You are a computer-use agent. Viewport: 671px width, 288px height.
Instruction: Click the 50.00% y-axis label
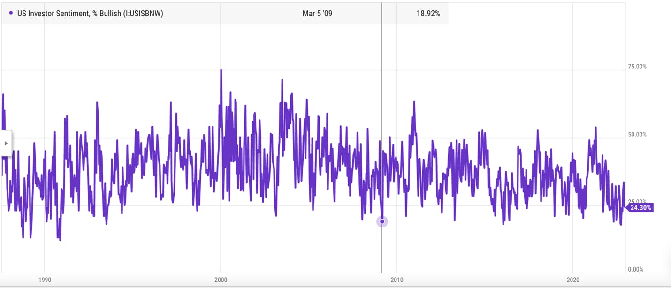(x=637, y=135)
